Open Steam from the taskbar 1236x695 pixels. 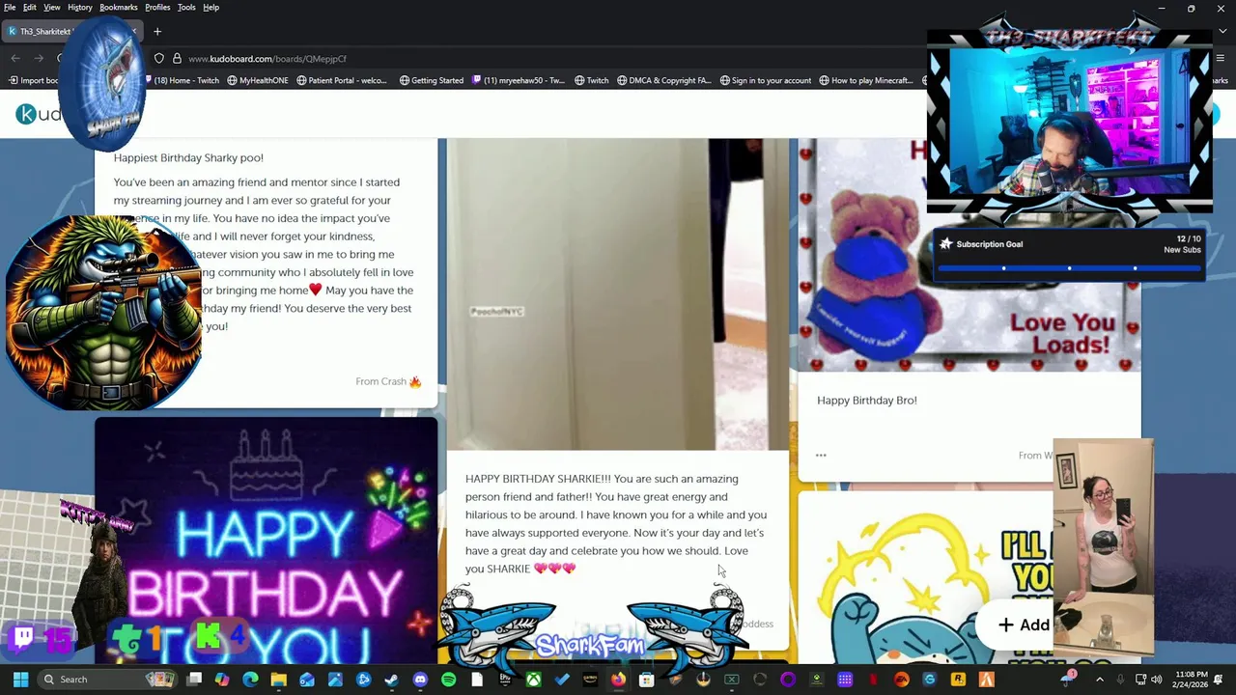click(x=391, y=680)
